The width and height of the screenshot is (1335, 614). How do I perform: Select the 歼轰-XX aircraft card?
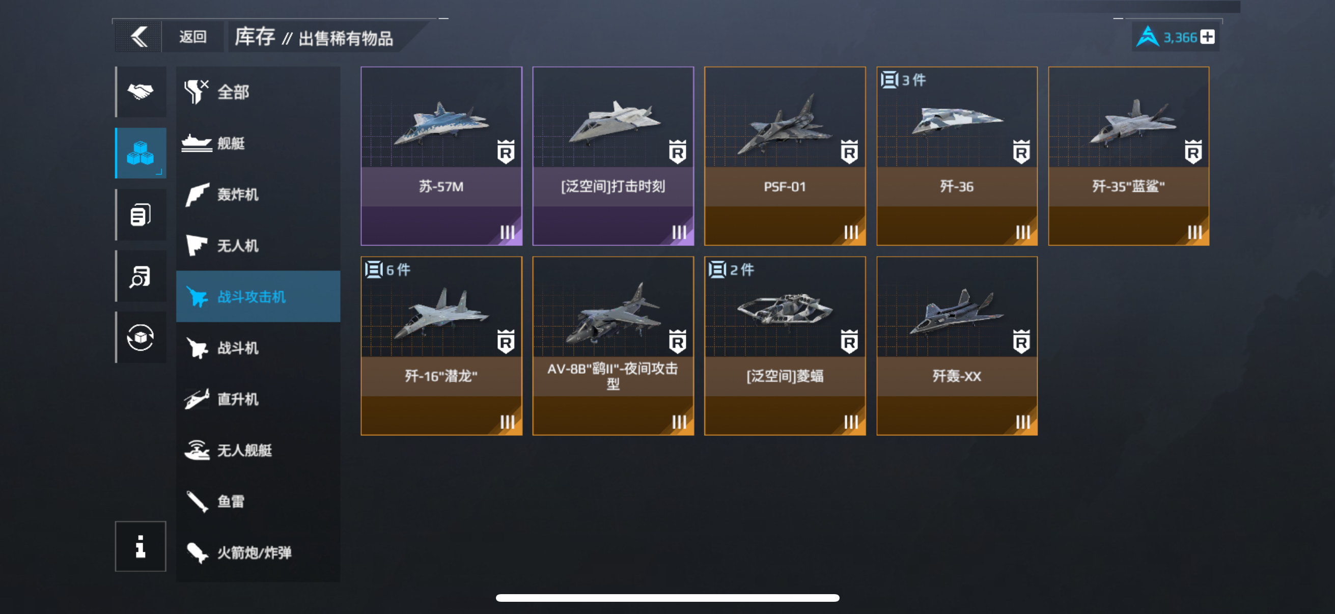tap(957, 346)
